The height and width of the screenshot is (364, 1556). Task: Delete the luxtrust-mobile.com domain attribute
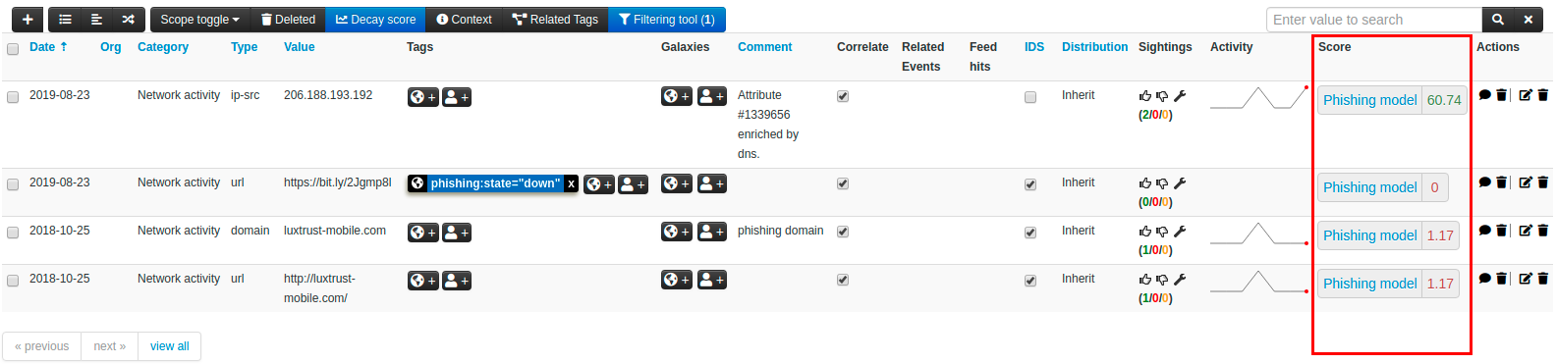click(x=1542, y=232)
